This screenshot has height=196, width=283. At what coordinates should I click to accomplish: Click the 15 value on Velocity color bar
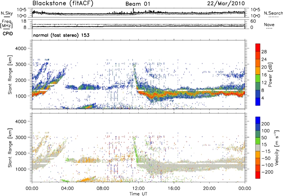pos(264,145)
